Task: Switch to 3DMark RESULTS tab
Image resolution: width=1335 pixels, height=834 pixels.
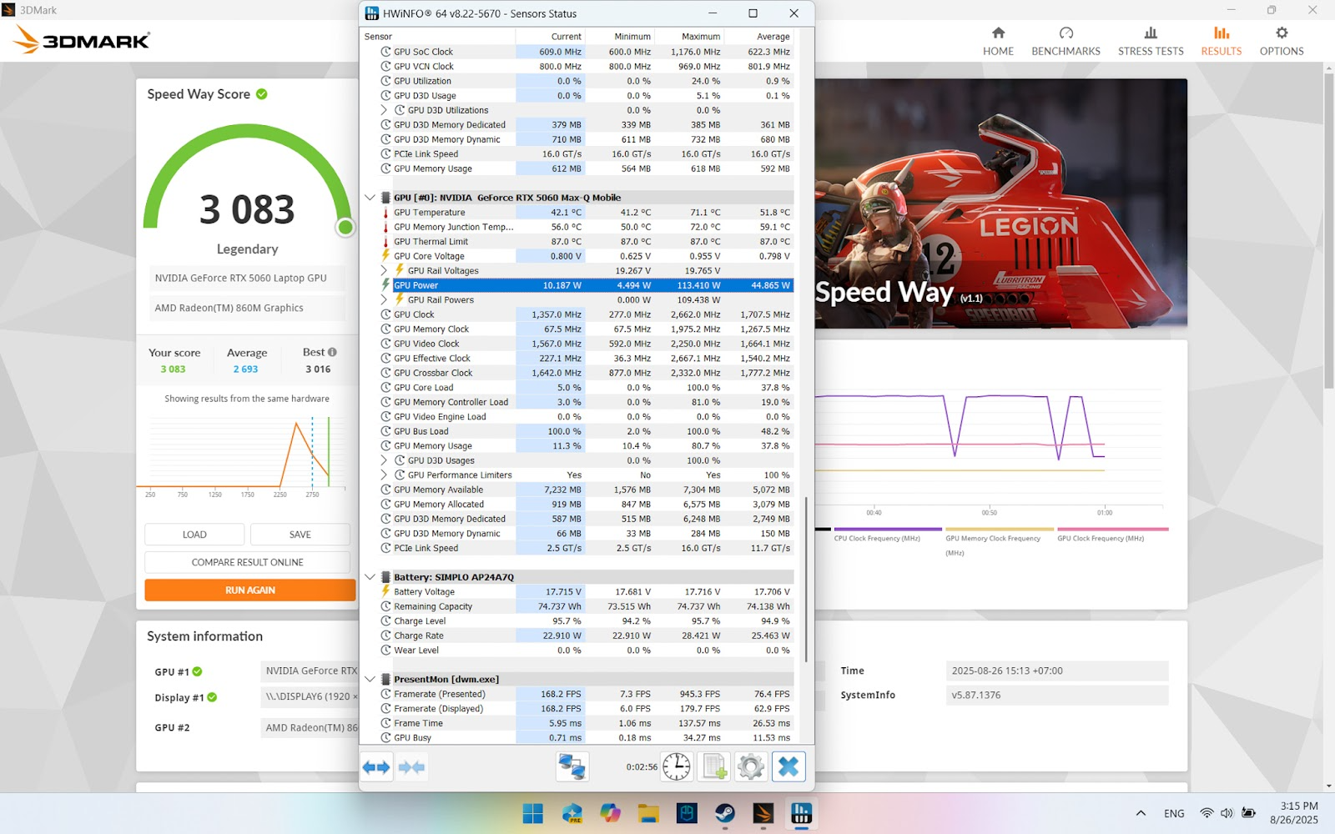Action: click(x=1221, y=41)
